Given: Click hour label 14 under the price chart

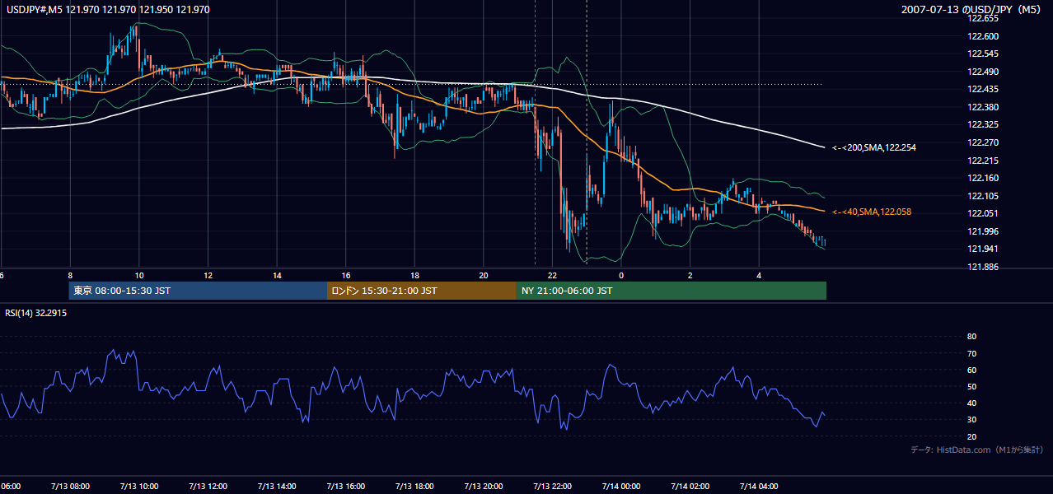Looking at the screenshot, I should click(277, 276).
